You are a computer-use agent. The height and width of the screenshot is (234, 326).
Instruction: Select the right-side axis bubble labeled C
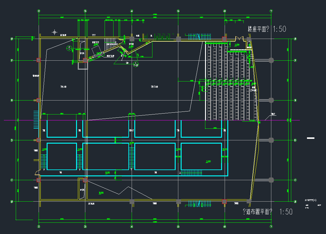coord(295,180)
